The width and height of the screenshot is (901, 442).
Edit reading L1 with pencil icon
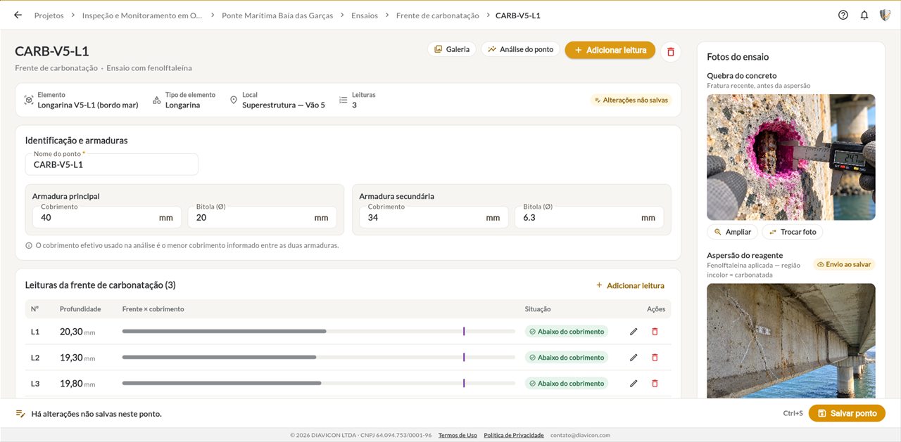click(x=634, y=332)
